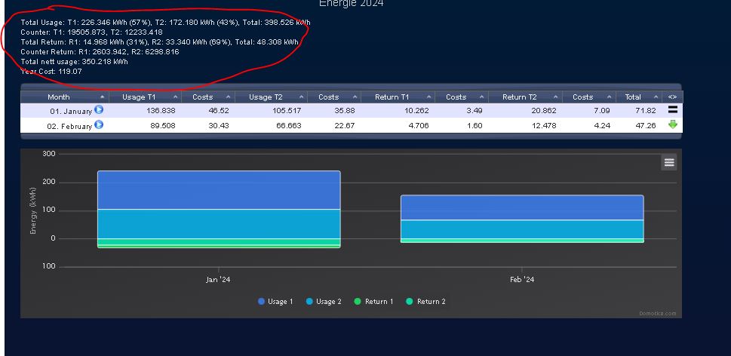
Task: Click the February Usage 1 bar segment
Action: click(522, 207)
